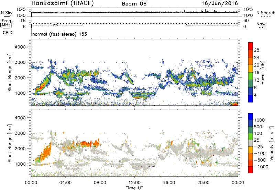275x190 pixels.
Task: Click the 'Beam 06' label
Action: click(134, 4)
